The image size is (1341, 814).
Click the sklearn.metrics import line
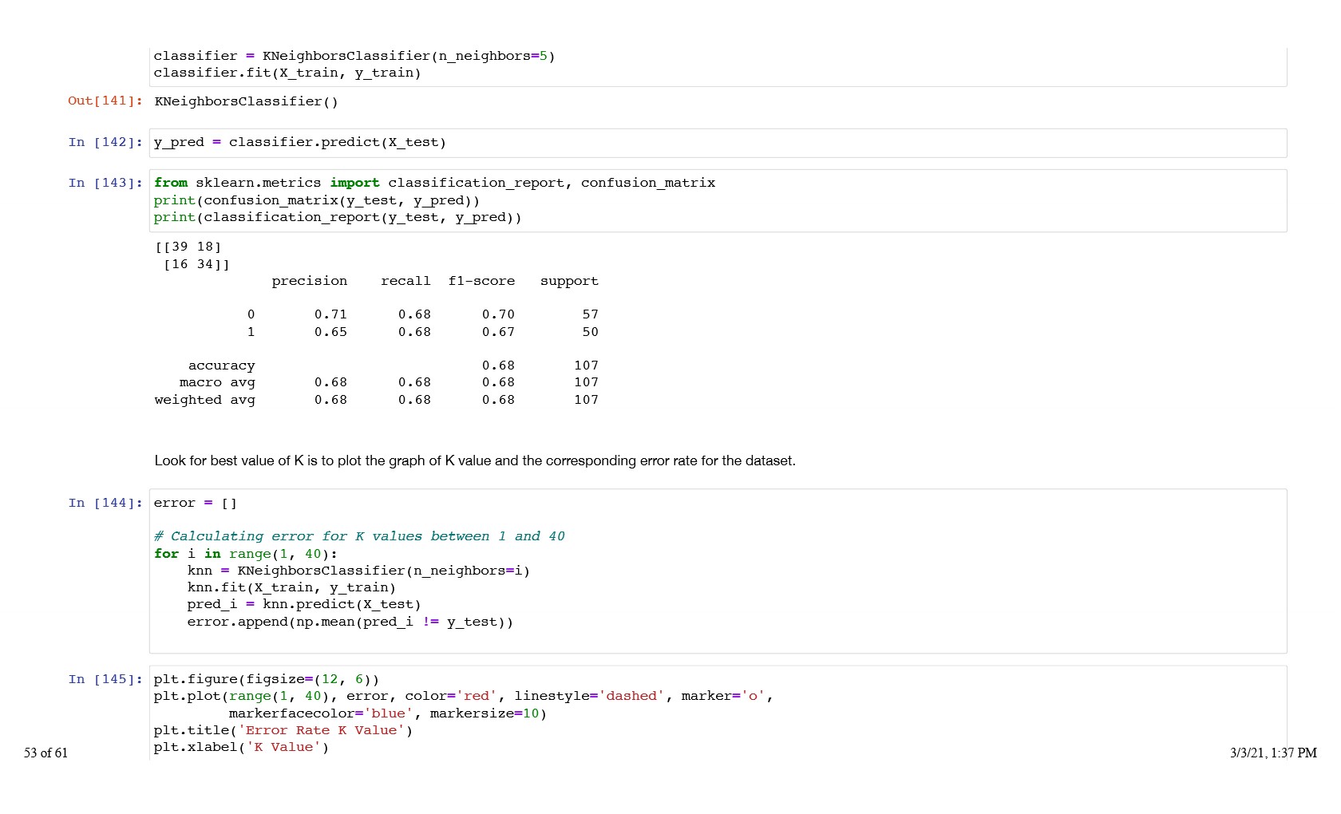(434, 183)
